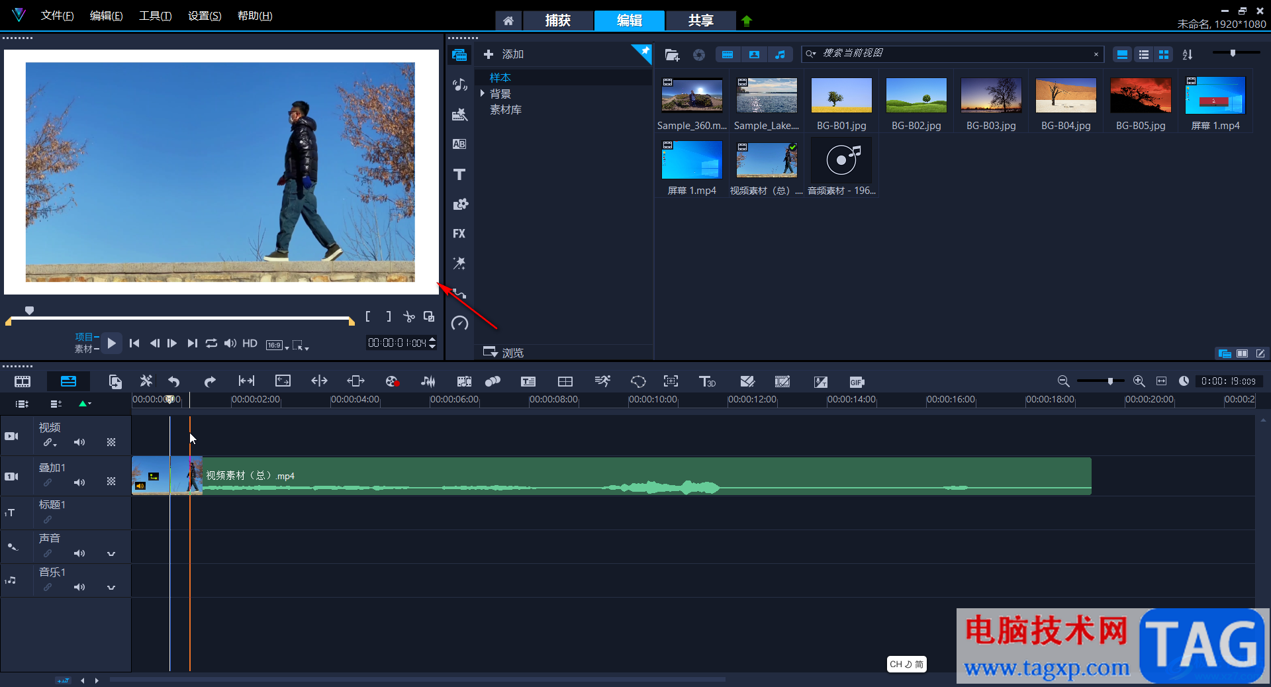Open the 设置(S) menu
1271x687 pixels.
205,15
